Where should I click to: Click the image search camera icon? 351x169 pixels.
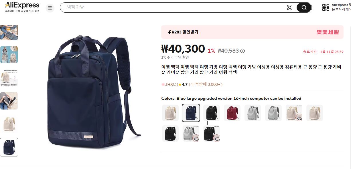(x=290, y=8)
